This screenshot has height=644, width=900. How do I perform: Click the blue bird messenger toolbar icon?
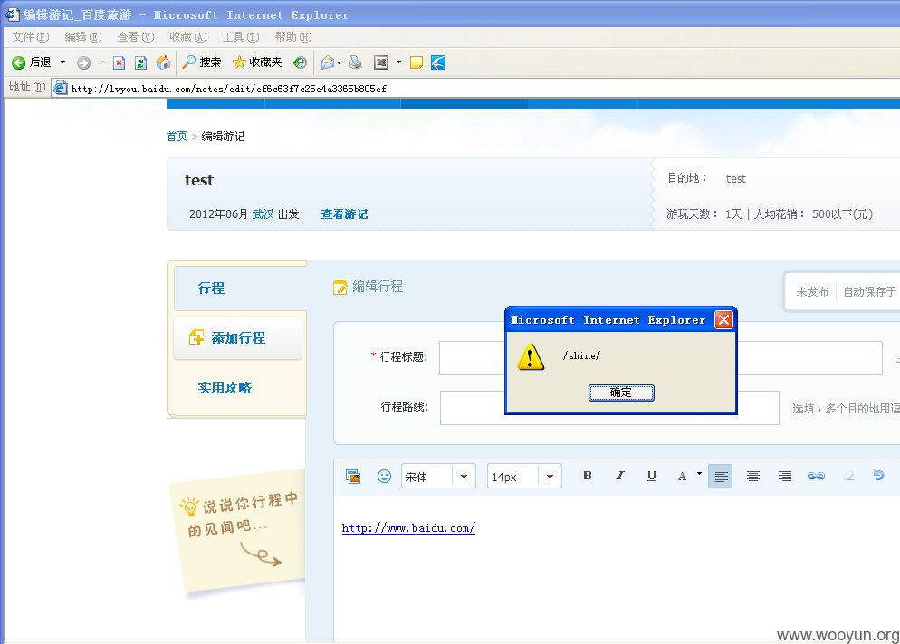click(x=438, y=62)
